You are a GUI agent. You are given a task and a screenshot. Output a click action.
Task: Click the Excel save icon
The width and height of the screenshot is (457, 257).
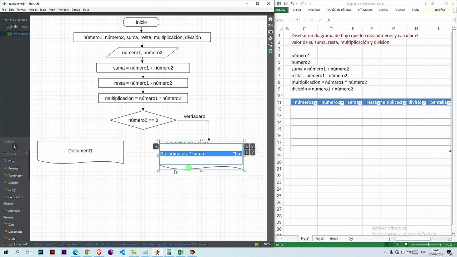pyautogui.click(x=285, y=4)
